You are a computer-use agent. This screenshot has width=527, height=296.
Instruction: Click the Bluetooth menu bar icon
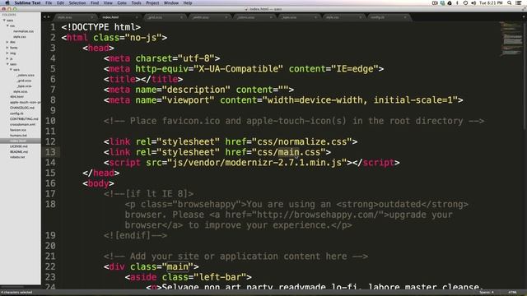(457, 2)
